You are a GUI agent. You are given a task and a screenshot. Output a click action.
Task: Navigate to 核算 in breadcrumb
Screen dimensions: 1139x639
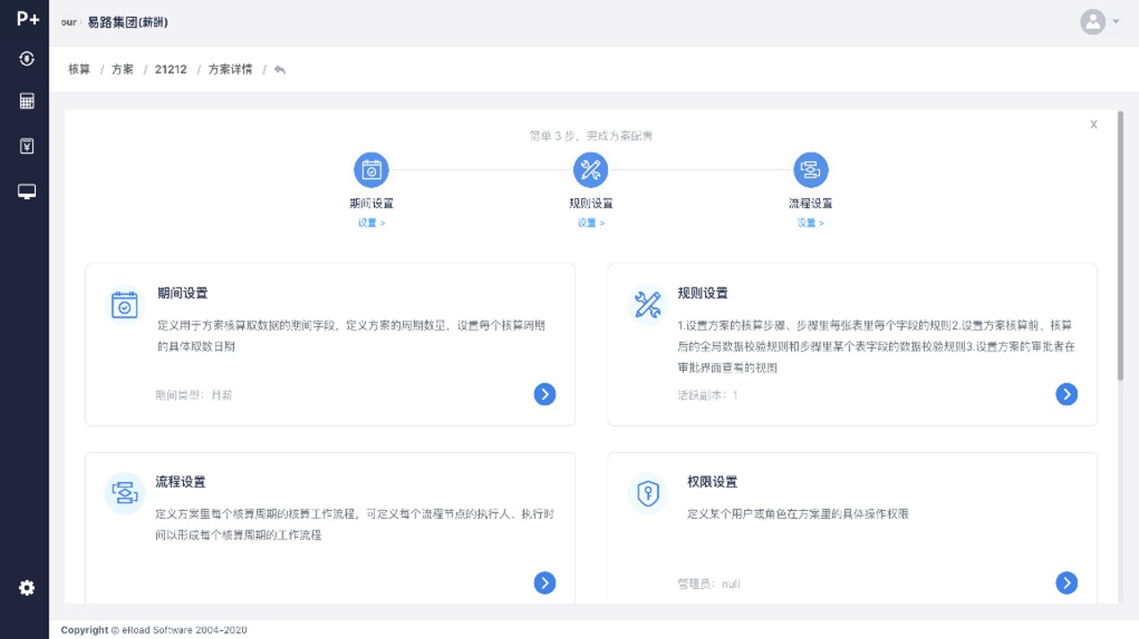(x=80, y=70)
